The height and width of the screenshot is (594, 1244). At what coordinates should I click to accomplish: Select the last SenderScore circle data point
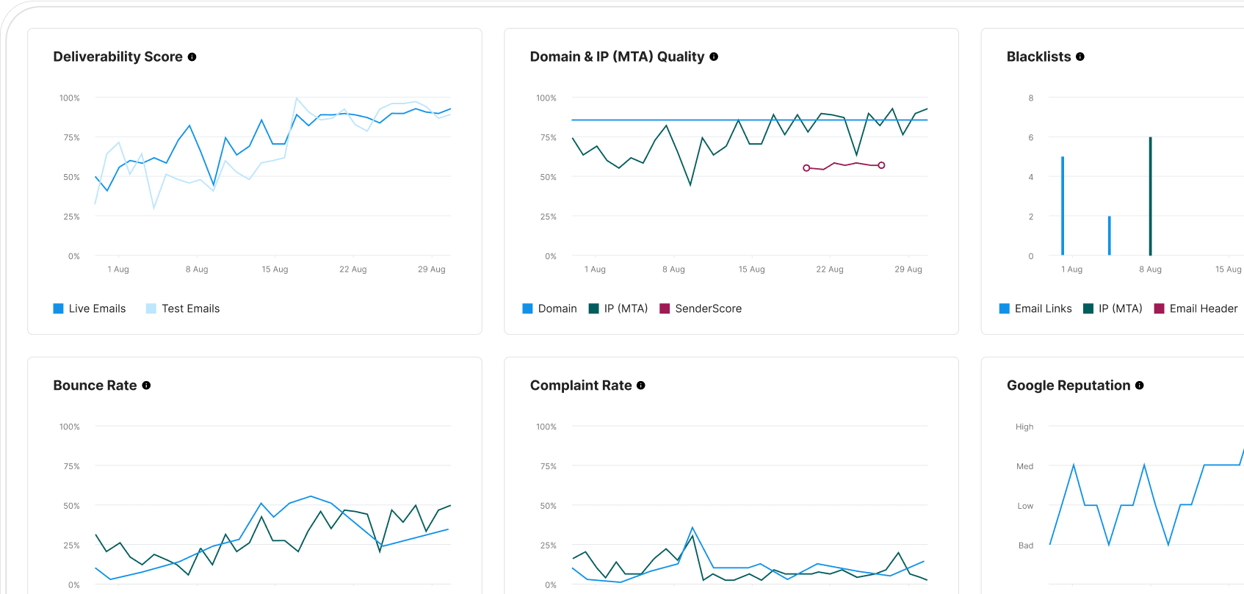[881, 165]
